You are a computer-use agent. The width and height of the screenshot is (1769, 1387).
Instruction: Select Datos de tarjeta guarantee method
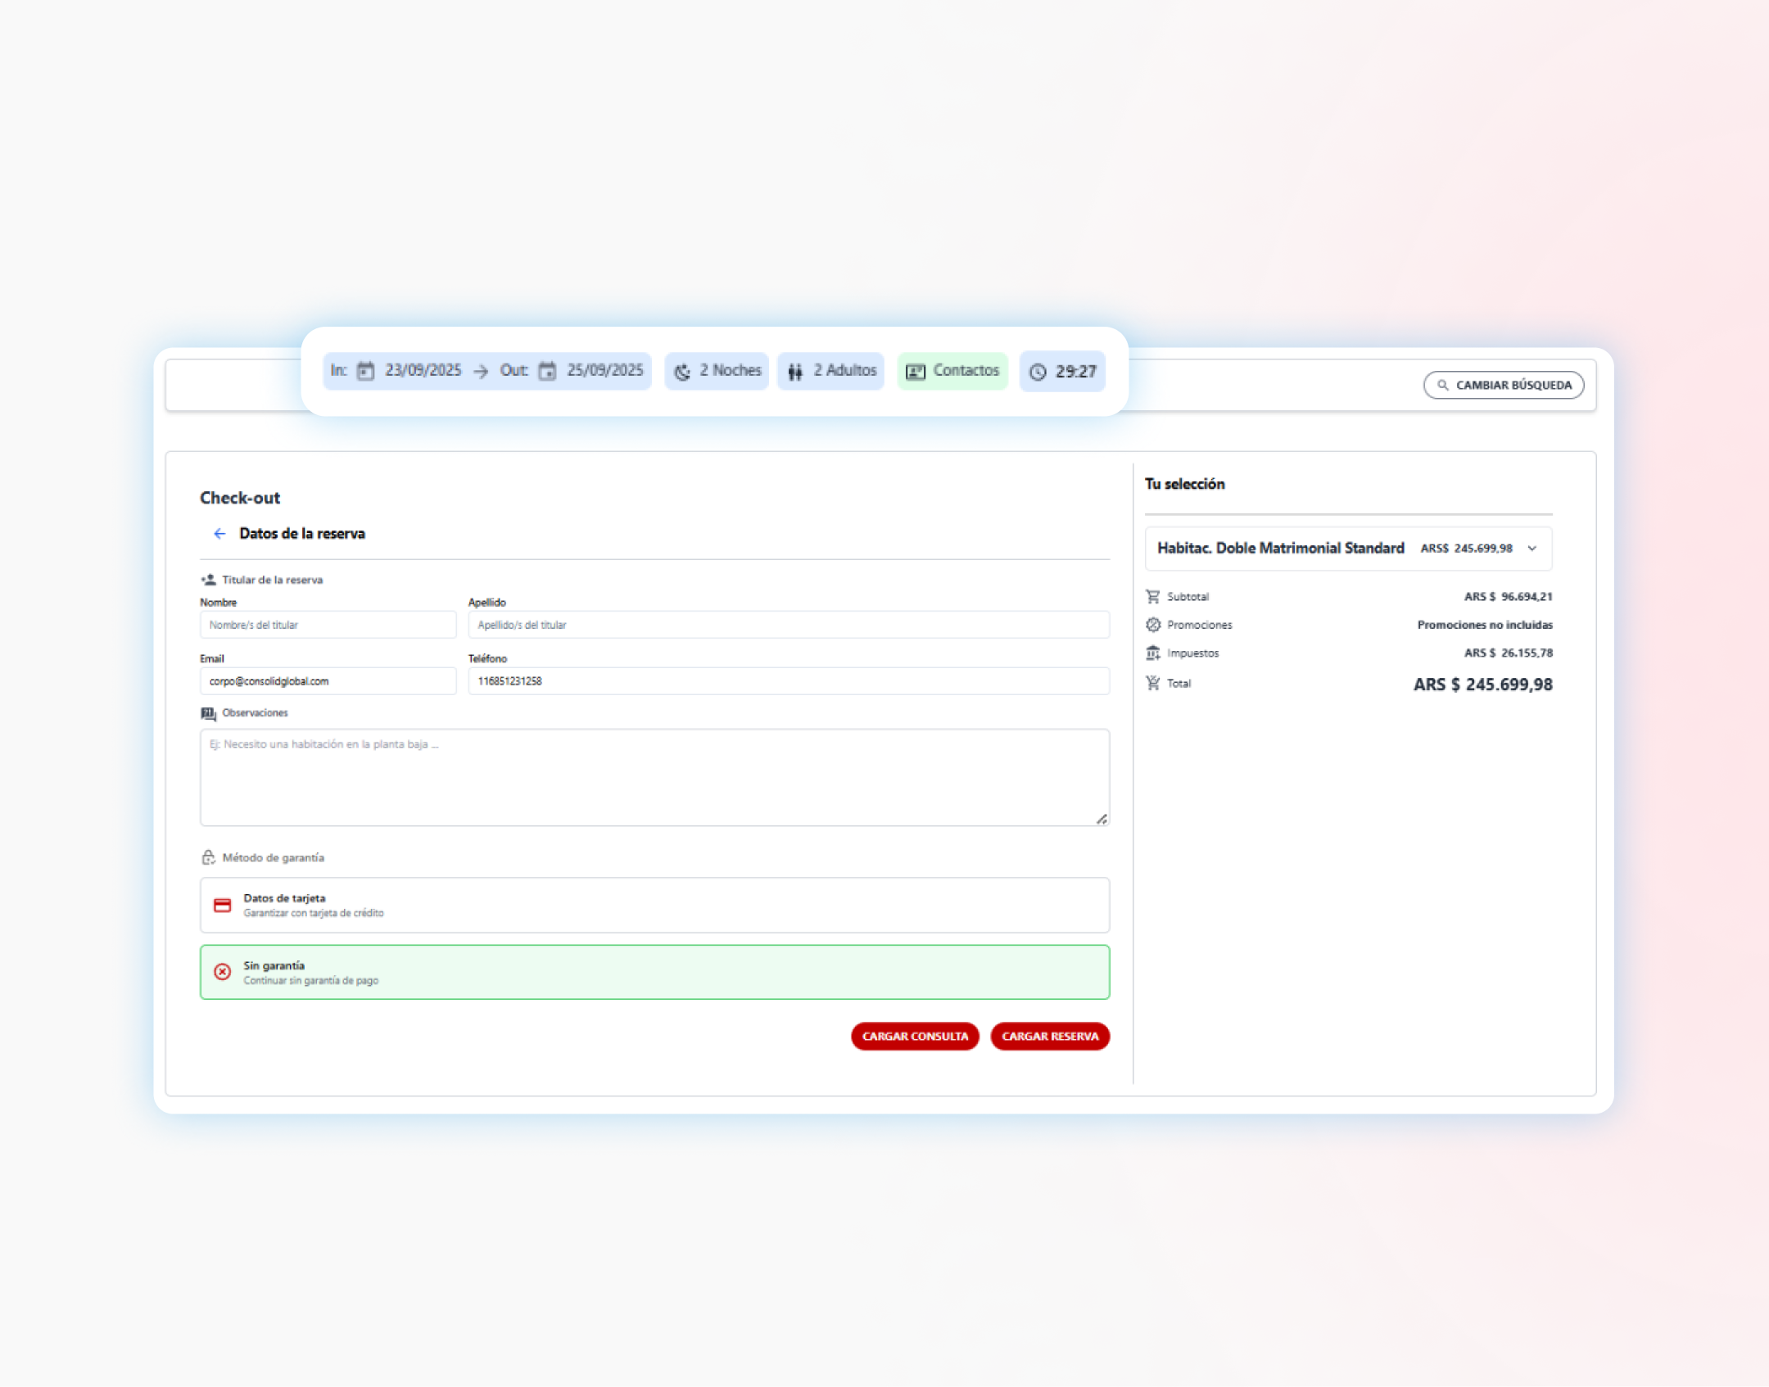point(654,906)
